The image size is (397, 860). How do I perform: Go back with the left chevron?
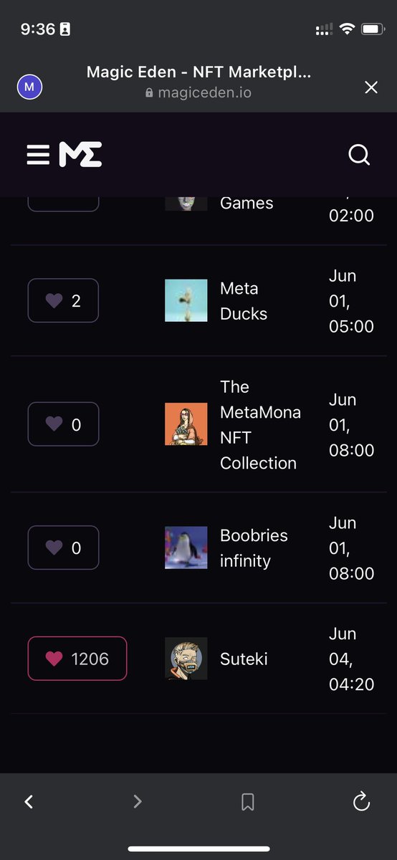(29, 802)
